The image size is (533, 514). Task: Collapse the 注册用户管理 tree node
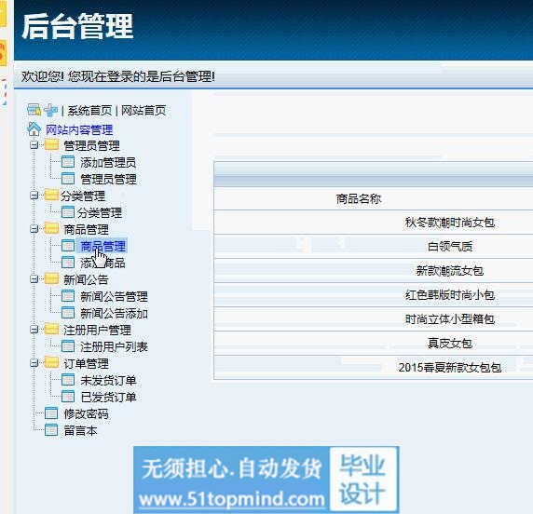coord(34,330)
